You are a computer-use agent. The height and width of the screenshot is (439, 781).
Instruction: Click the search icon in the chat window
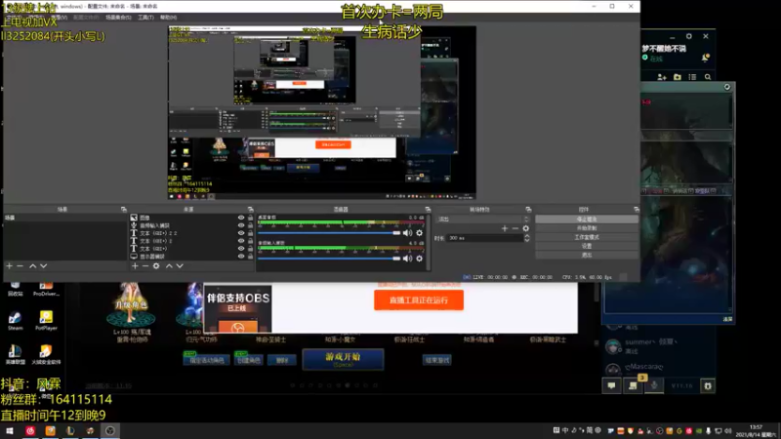pos(708,77)
